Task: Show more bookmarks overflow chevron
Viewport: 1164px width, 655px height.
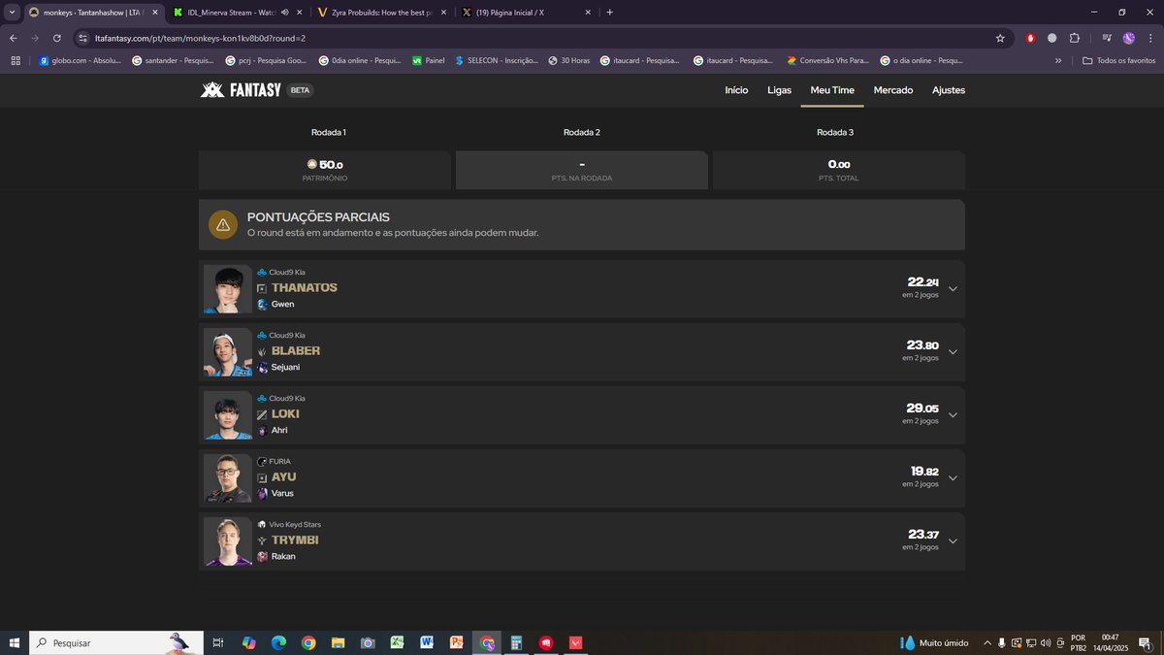Action: pos(1058,60)
